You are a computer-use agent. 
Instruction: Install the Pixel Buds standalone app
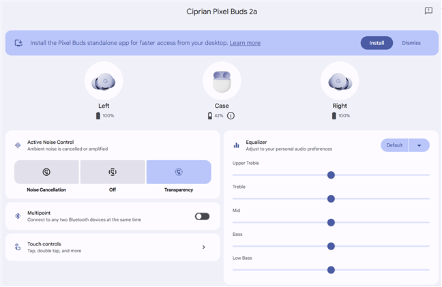377,43
